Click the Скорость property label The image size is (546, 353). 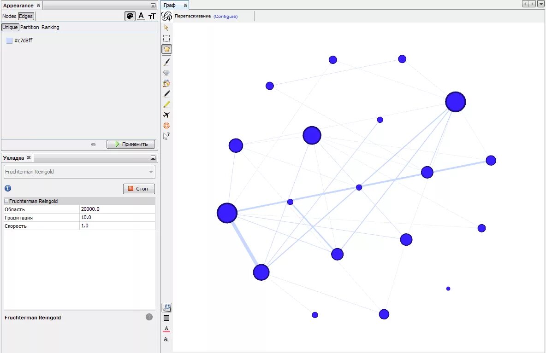[x=16, y=226]
